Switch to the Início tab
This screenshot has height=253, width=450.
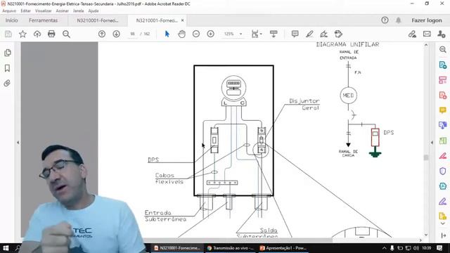click(12, 20)
